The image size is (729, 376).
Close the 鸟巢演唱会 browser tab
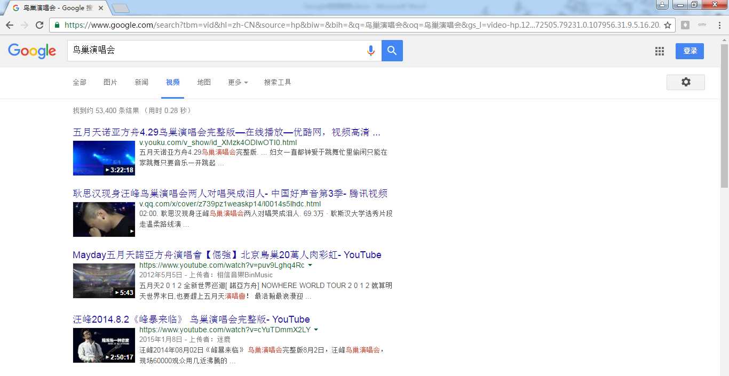[x=101, y=8]
